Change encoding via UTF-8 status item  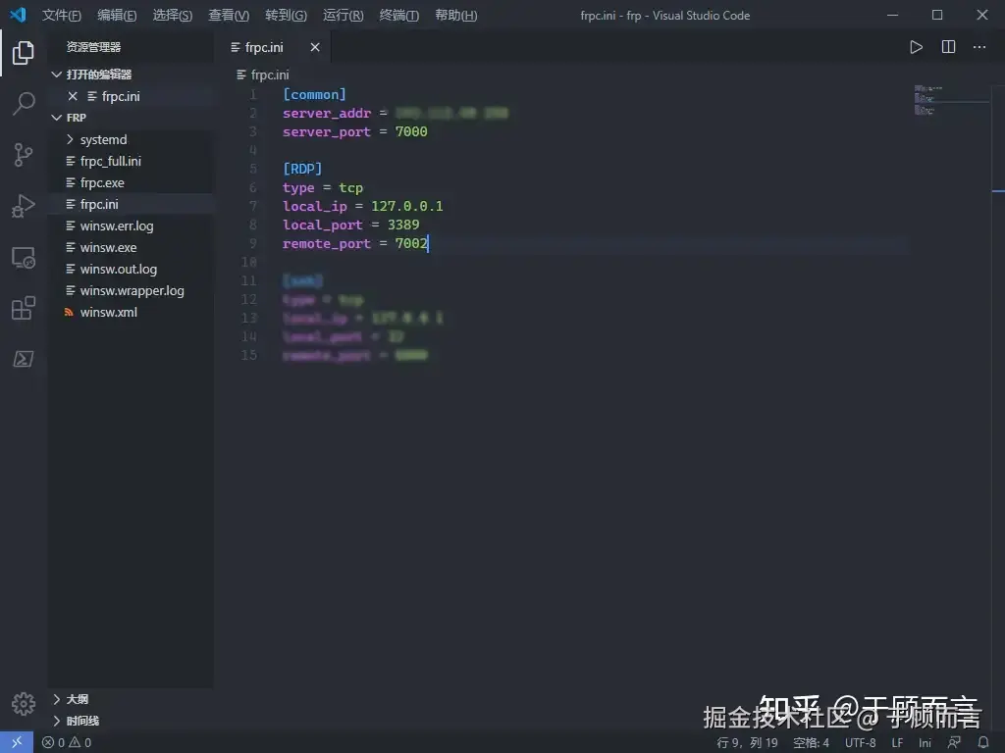coord(860,742)
